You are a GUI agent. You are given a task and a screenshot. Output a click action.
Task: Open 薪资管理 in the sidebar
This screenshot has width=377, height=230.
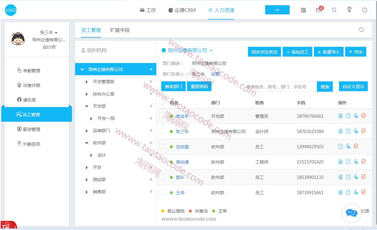31,129
